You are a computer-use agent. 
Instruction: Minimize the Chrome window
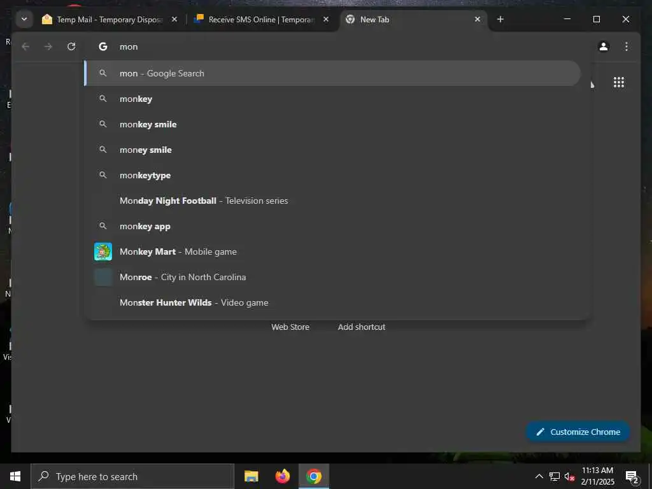point(567,19)
